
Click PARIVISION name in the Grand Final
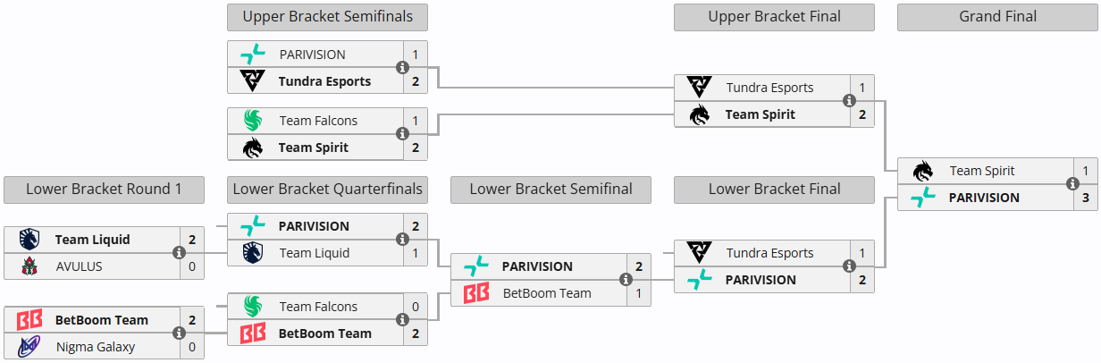(x=984, y=198)
